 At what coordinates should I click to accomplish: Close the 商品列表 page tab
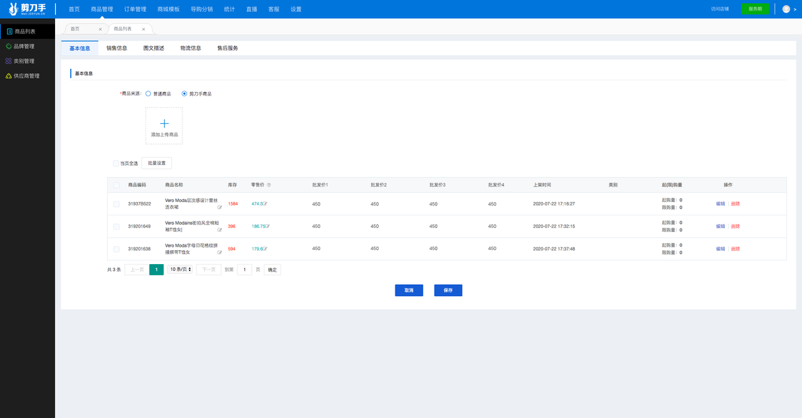point(143,29)
